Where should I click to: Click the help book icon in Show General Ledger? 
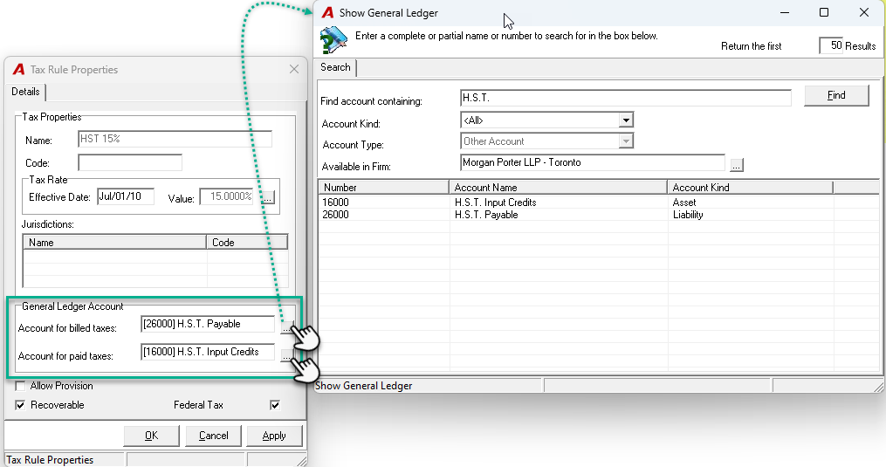pos(333,41)
